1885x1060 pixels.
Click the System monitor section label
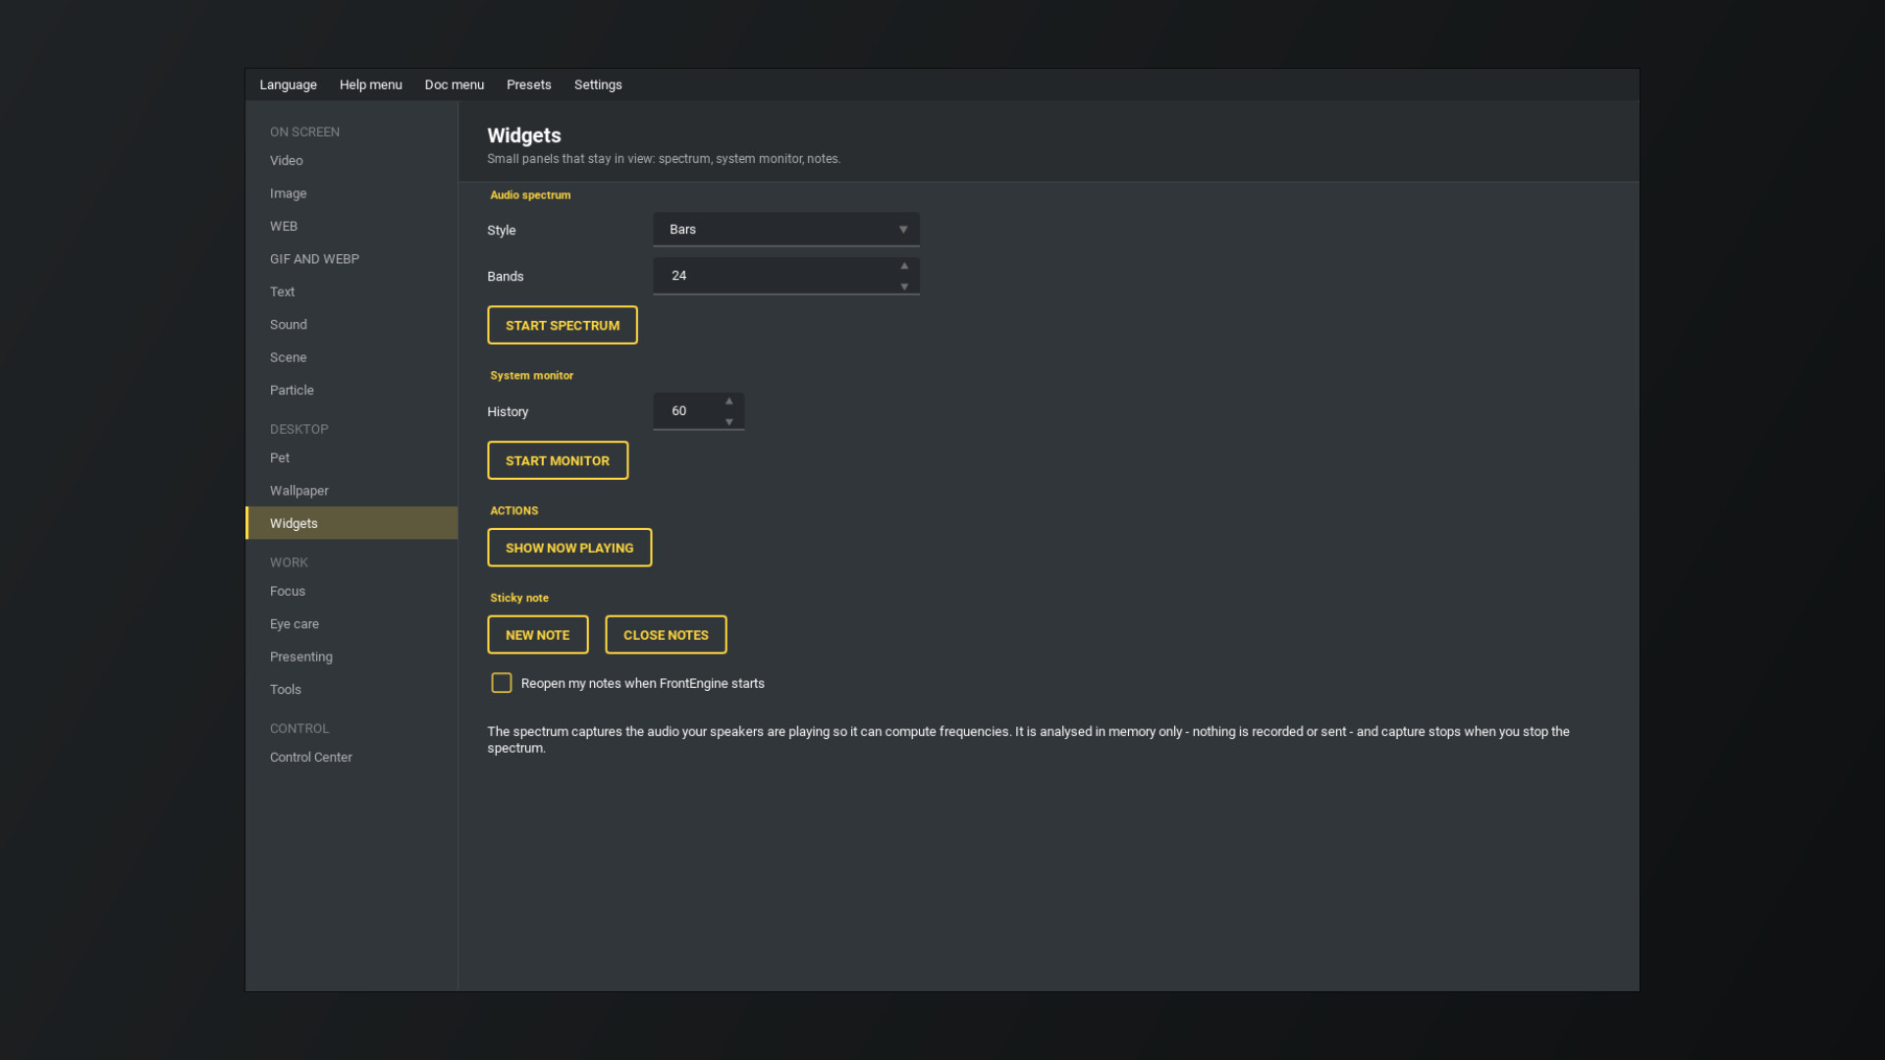coord(531,376)
